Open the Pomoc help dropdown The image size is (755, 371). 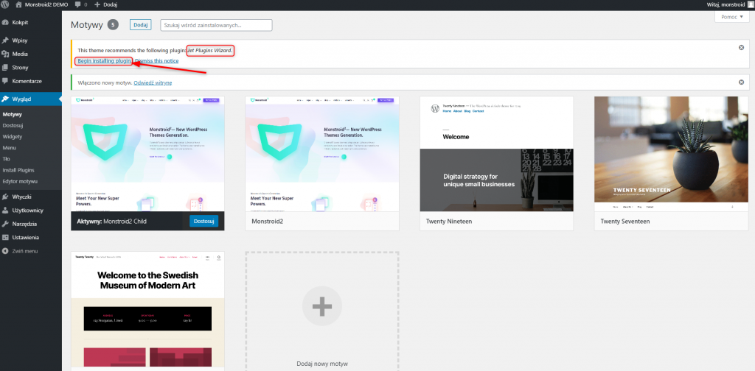tap(732, 17)
